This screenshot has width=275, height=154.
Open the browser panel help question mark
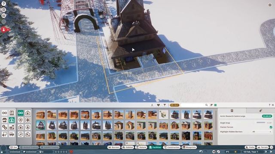269,105
